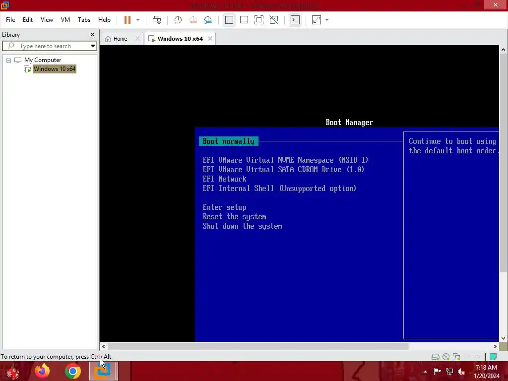
Task: Click the vertical scrollbar up arrow
Action: (503, 50)
